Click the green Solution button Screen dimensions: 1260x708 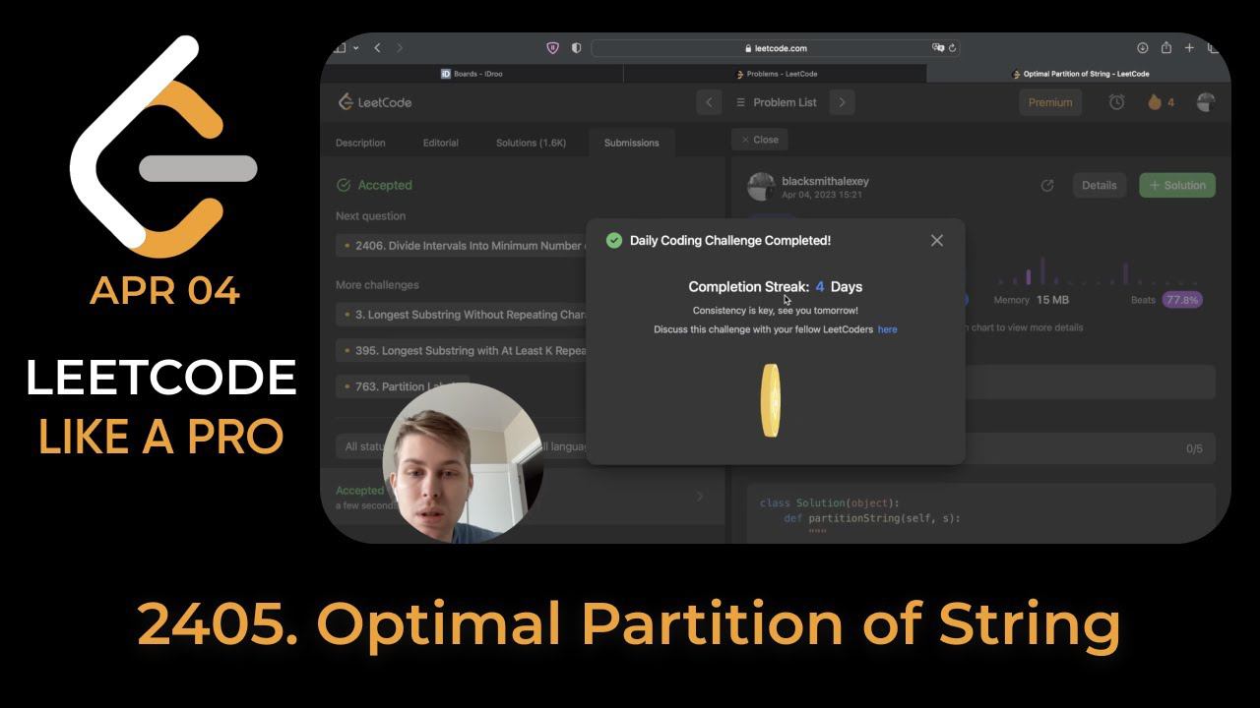pyautogui.click(x=1177, y=185)
